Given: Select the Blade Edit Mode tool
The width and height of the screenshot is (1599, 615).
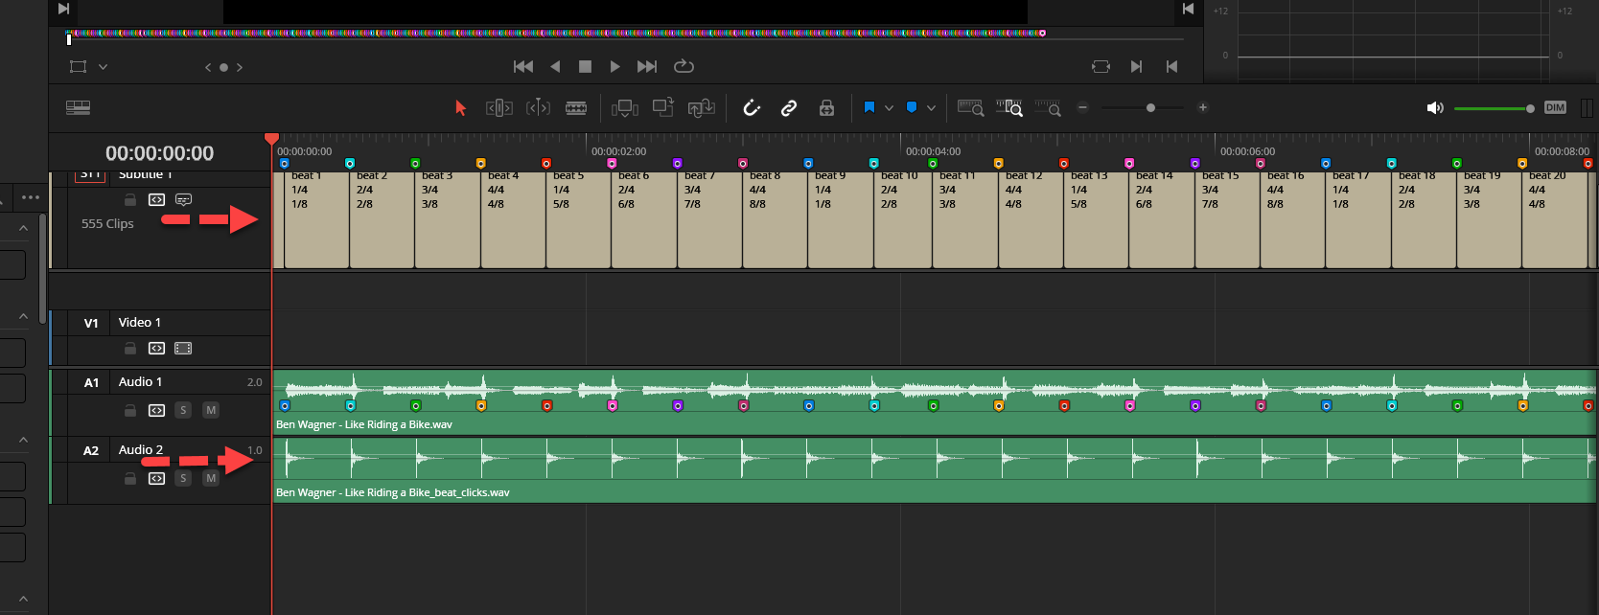Looking at the screenshot, I should [576, 108].
